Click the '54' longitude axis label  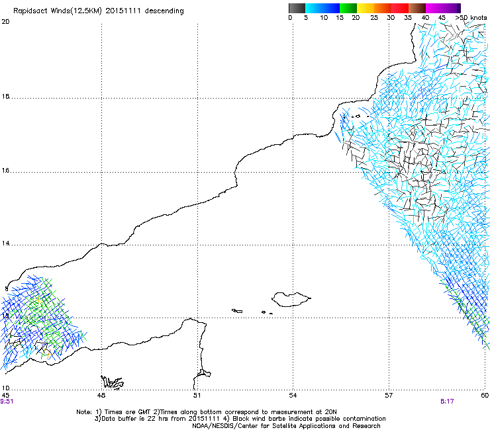tap(293, 396)
